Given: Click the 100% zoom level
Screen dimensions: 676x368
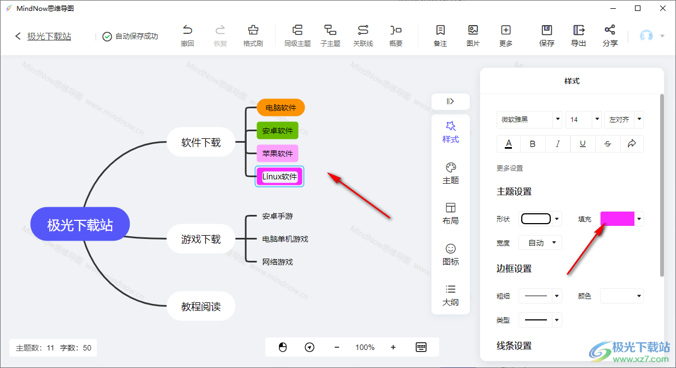Looking at the screenshot, I should tap(365, 347).
